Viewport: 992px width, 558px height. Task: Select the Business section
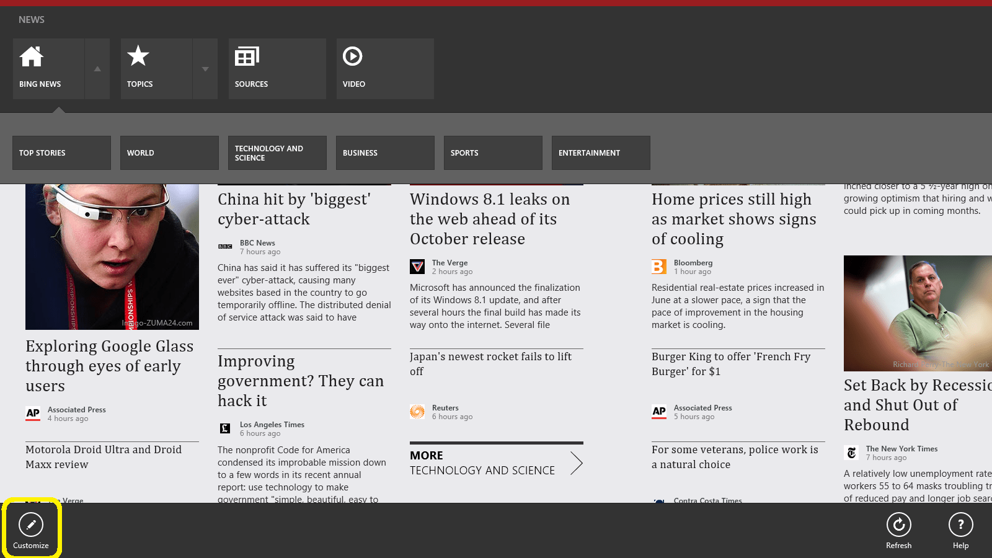(x=385, y=153)
